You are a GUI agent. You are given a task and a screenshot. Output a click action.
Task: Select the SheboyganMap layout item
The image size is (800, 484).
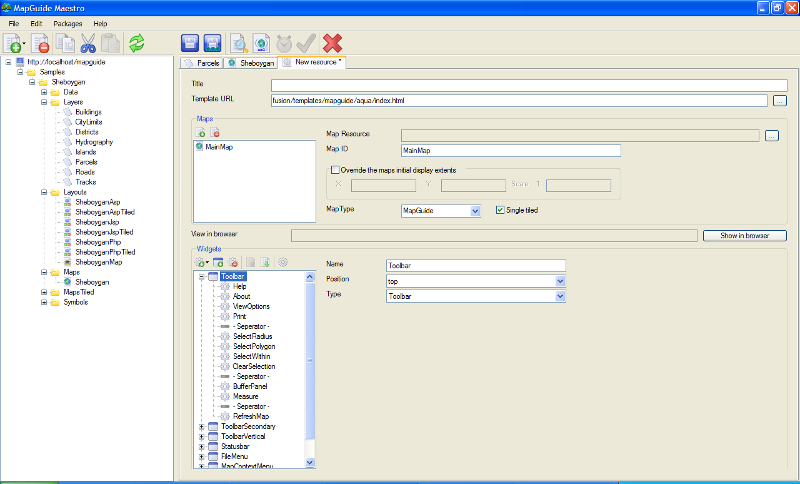coord(99,262)
